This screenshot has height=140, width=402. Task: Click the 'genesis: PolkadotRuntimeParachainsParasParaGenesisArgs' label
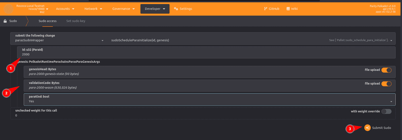(59, 62)
